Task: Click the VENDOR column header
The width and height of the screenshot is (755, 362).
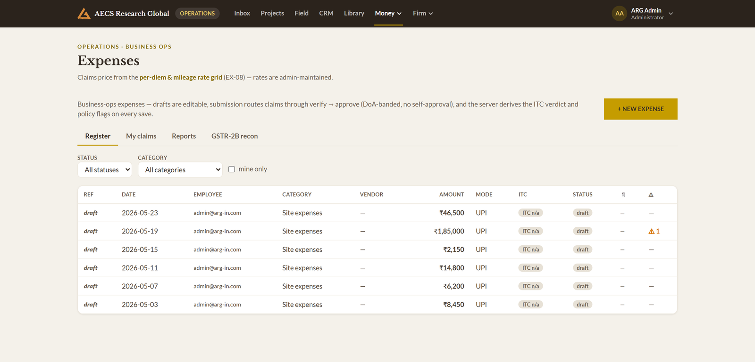Action: 371,194
